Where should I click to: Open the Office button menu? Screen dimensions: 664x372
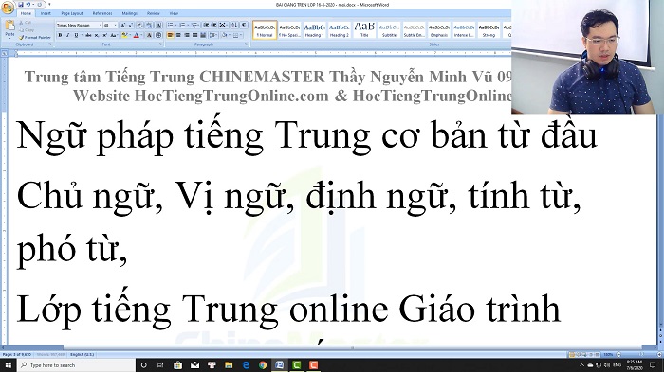(8, 9)
